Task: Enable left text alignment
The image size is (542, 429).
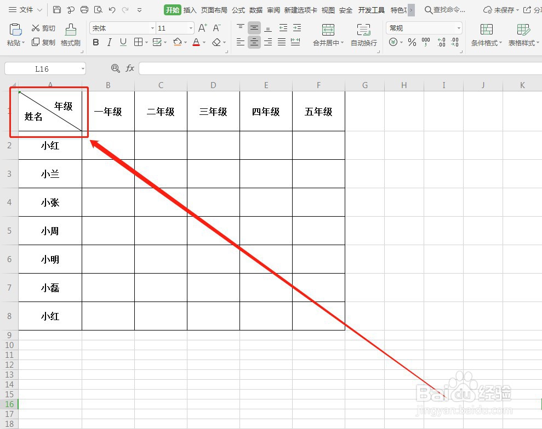Action: pyautogui.click(x=240, y=42)
